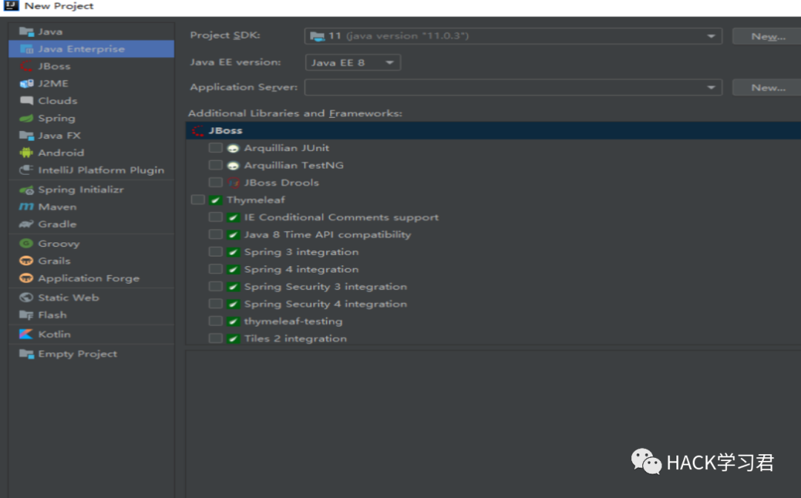Click the JBoss icon in project list

[26, 67]
